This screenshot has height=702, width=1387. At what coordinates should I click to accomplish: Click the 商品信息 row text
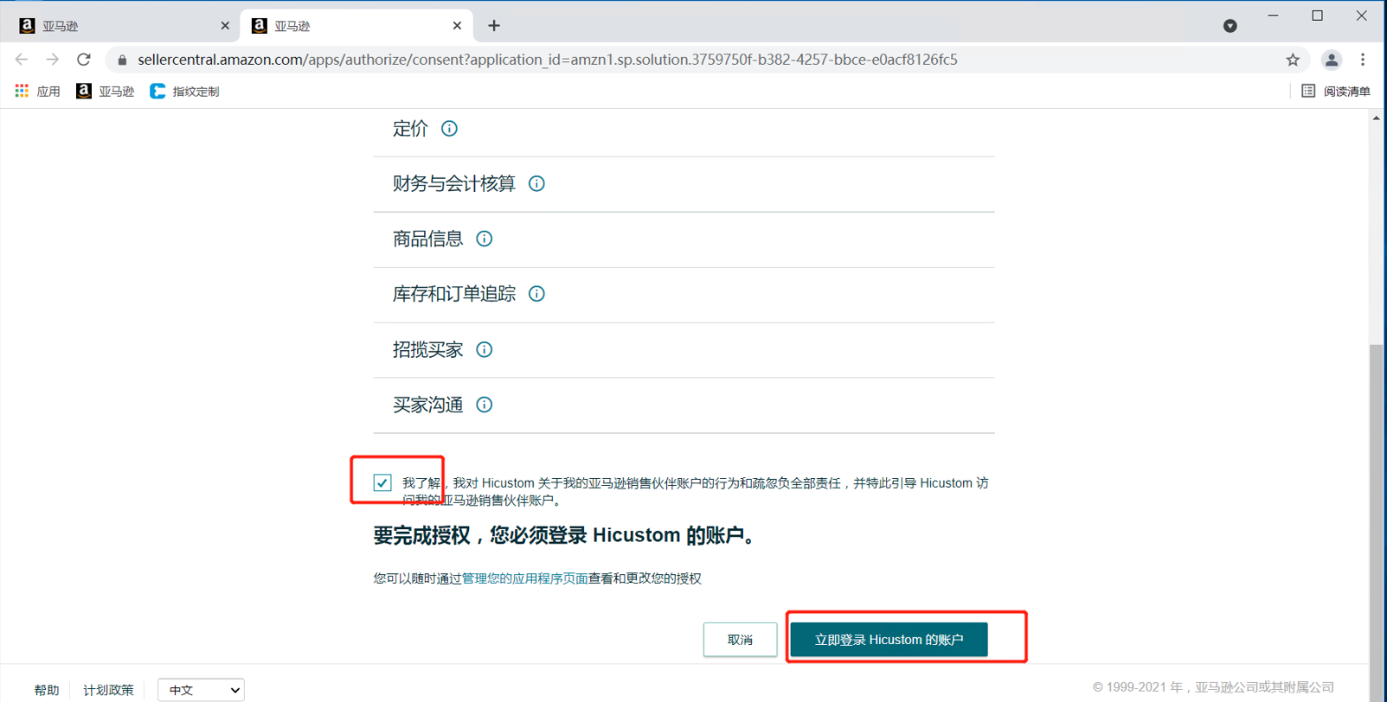[428, 239]
